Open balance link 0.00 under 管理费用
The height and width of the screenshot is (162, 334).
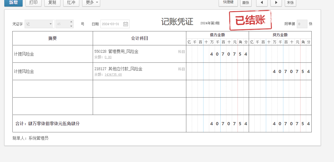[108, 57]
